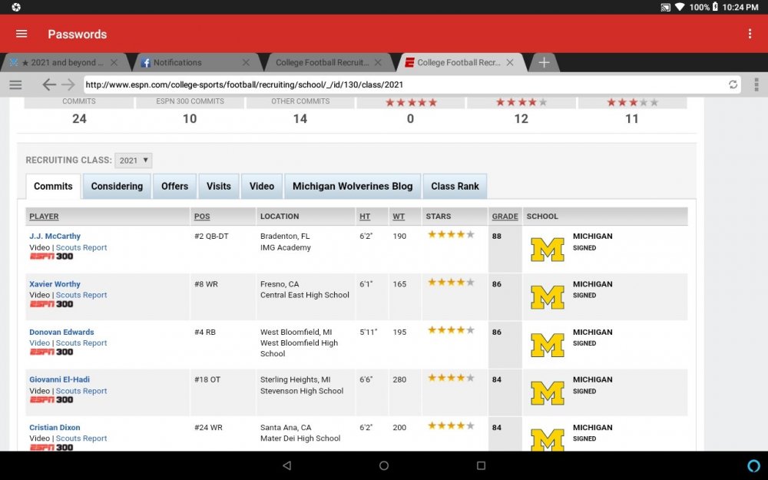This screenshot has height=480, width=768.
Task: Open Xavier Worthy's player link
Action: click(x=55, y=284)
